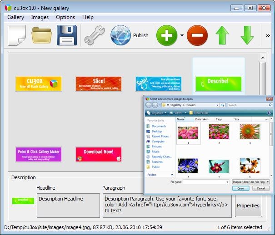
Task: Select red flower on teal background thumbnail
Action: pyautogui.click(x=219, y=166)
